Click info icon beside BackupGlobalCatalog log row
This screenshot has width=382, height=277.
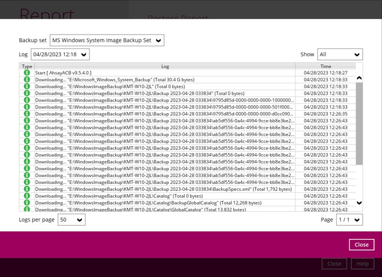tap(27, 203)
